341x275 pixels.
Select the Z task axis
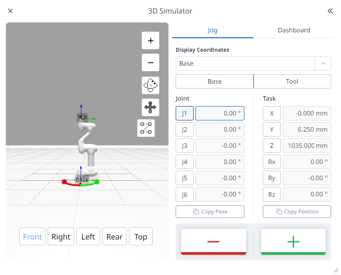point(272,146)
